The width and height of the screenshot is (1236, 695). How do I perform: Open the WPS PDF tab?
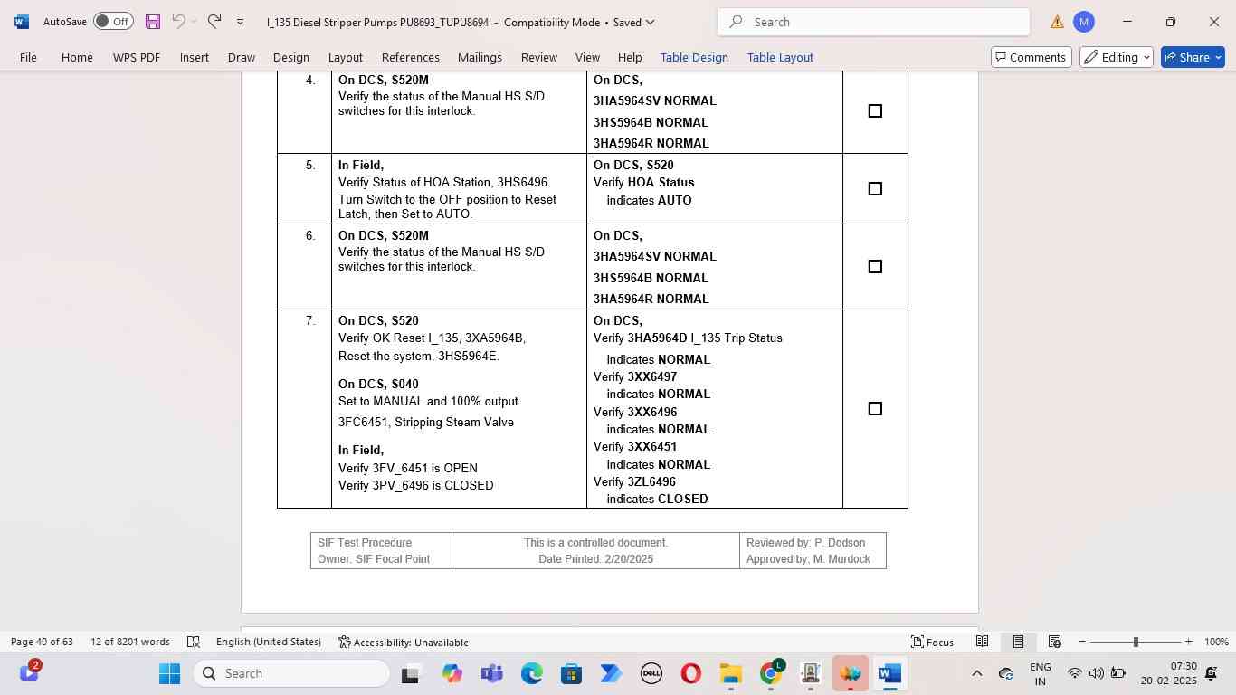(137, 57)
